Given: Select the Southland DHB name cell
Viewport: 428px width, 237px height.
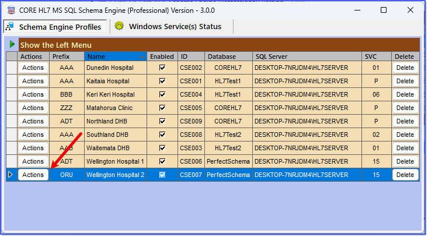Looking at the screenshot, I should coord(116,135).
